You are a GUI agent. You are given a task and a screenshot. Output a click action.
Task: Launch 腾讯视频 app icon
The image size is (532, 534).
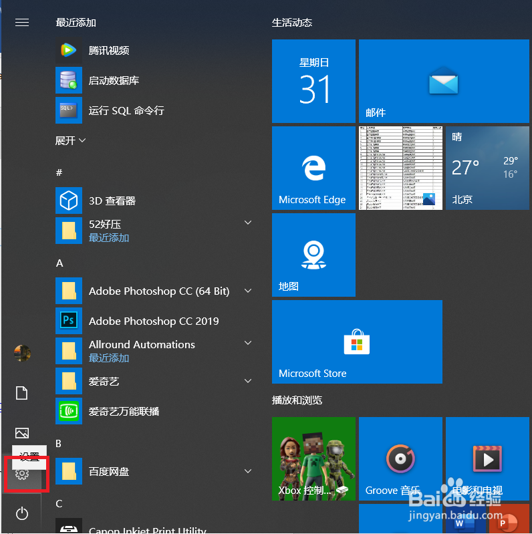pos(69,50)
